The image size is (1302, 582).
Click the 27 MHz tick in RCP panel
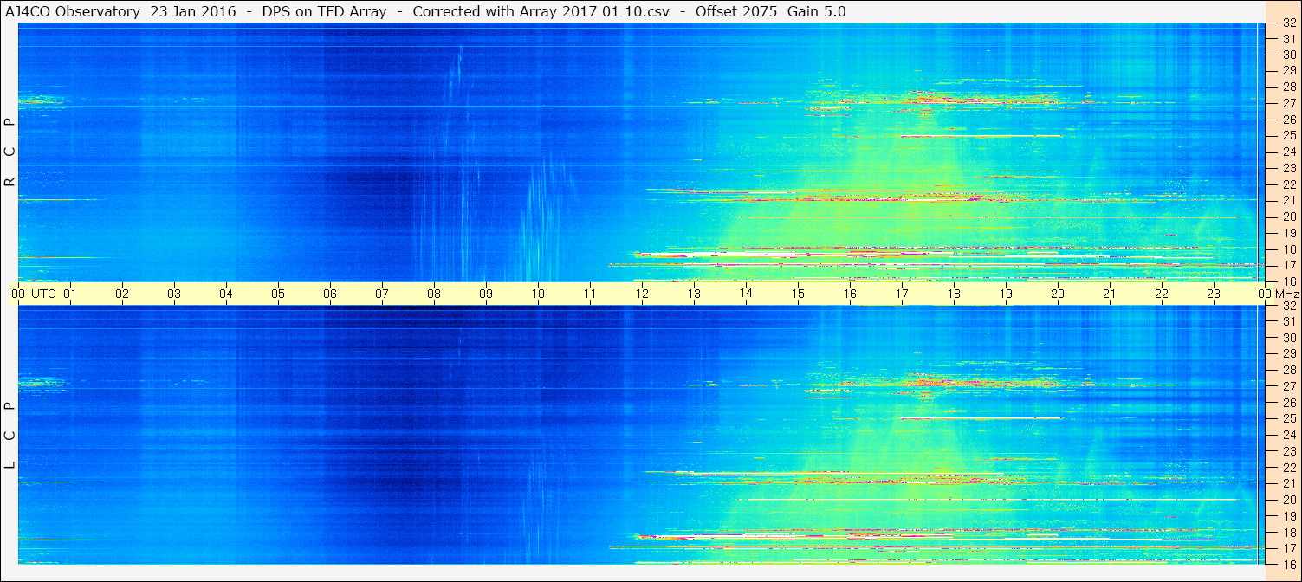pyautogui.click(x=1288, y=103)
